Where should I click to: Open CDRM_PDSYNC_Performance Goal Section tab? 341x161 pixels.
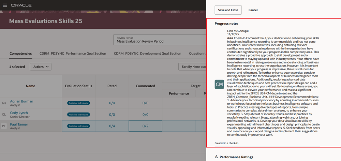tap(73, 54)
